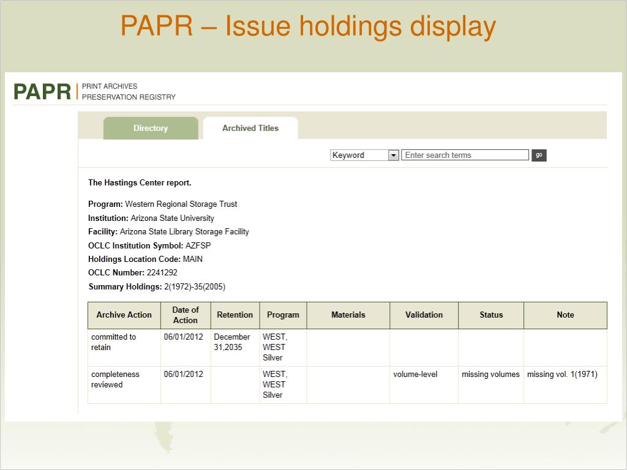Screen dimensions: 627x470
Task: Click the go search button
Action: coord(539,155)
